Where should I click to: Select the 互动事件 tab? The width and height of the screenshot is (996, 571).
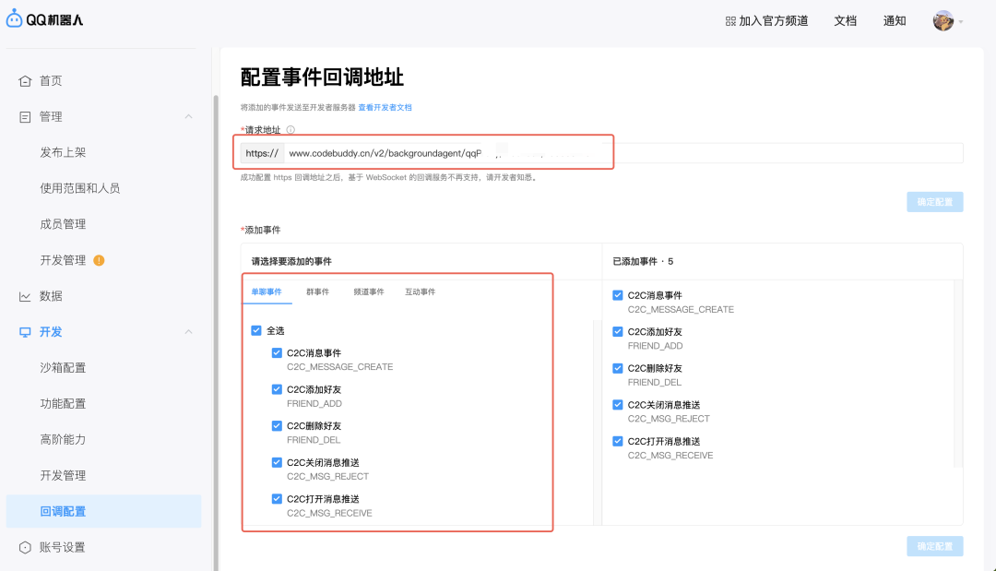click(422, 290)
